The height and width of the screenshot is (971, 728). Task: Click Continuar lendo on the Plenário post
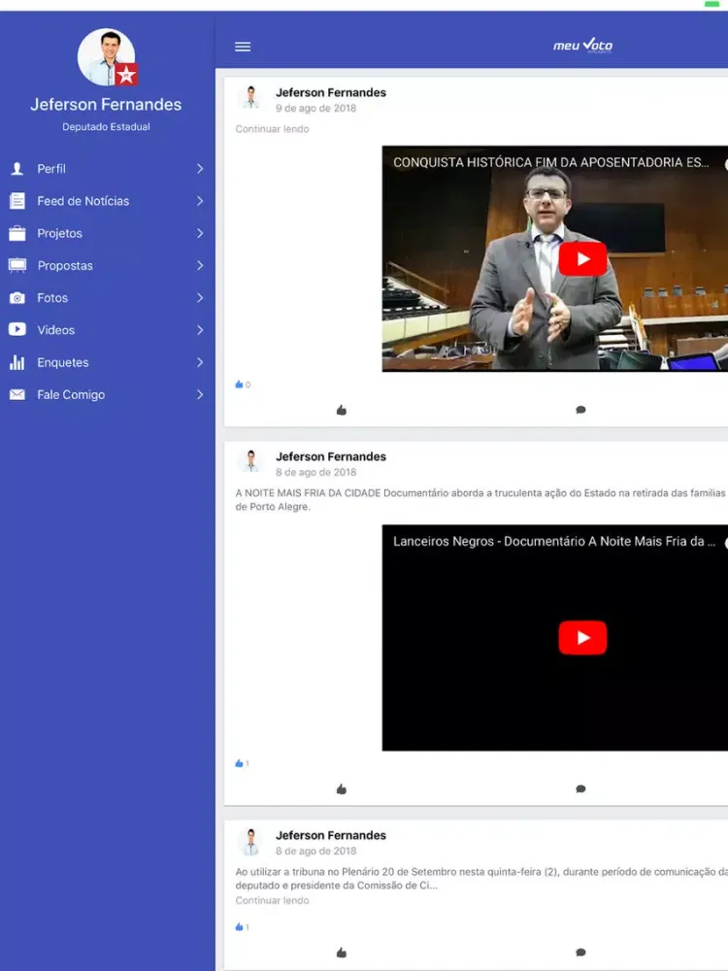[272, 900]
